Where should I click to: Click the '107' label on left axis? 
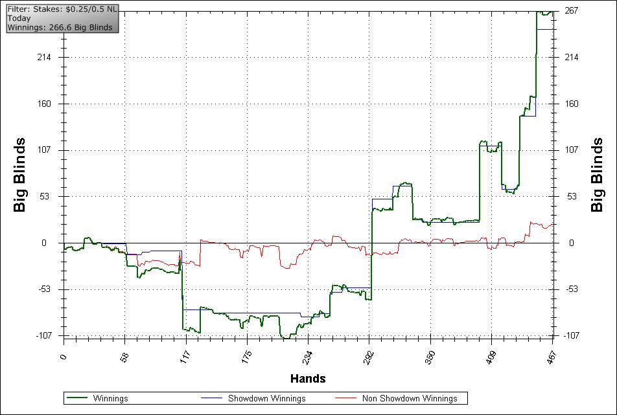click(44, 150)
